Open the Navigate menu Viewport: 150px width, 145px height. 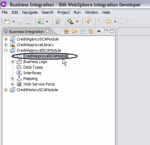pyautogui.click(x=30, y=12)
